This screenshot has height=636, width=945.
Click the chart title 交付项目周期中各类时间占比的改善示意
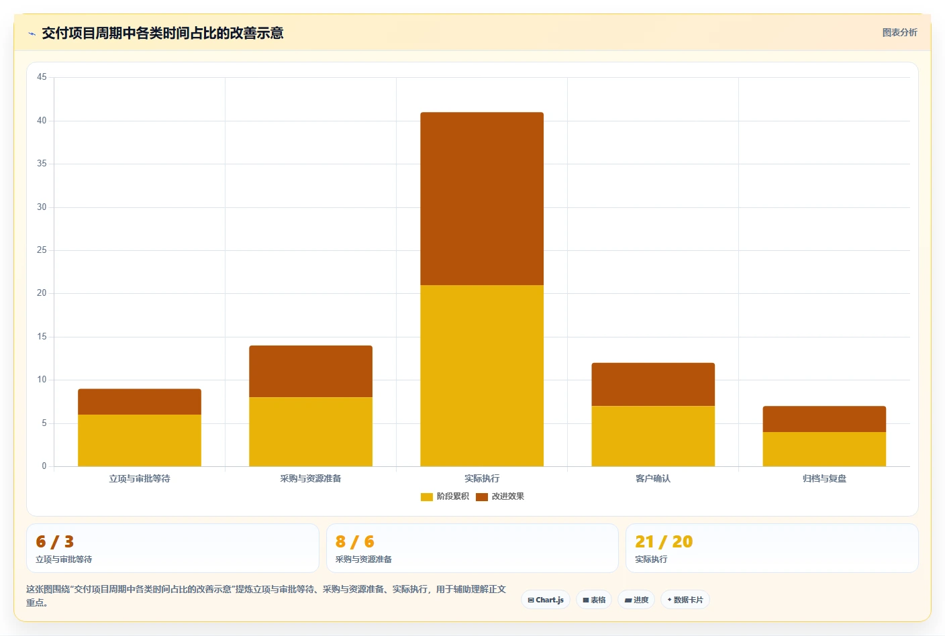pyautogui.click(x=162, y=33)
